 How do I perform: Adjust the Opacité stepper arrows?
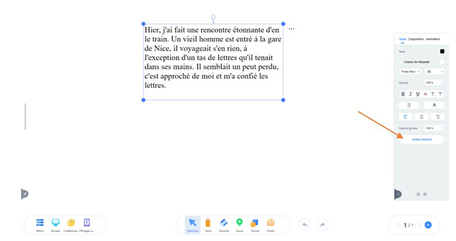click(442, 83)
